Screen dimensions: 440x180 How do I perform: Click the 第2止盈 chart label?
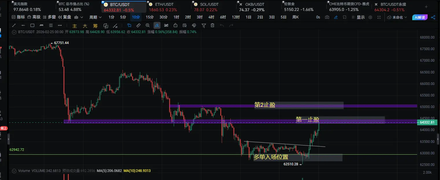[265, 105]
